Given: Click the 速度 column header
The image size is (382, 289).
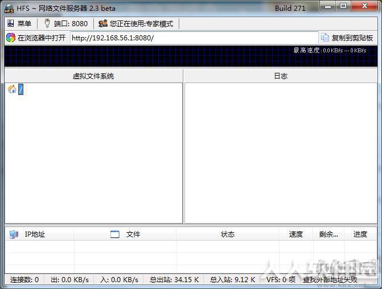Looking at the screenshot, I should [x=296, y=234].
